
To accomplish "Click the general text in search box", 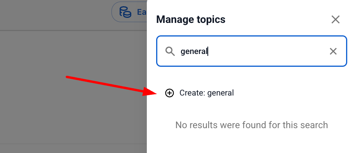I will 194,52.
